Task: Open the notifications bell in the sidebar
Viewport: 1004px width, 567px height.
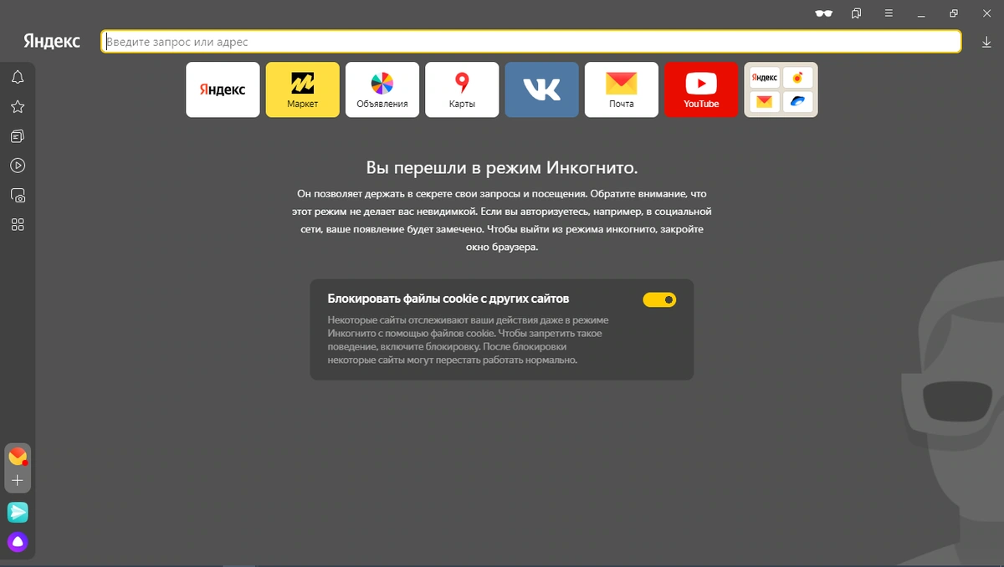Action: [18, 77]
